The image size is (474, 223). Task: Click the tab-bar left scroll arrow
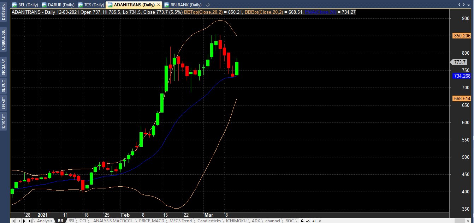(459, 5)
